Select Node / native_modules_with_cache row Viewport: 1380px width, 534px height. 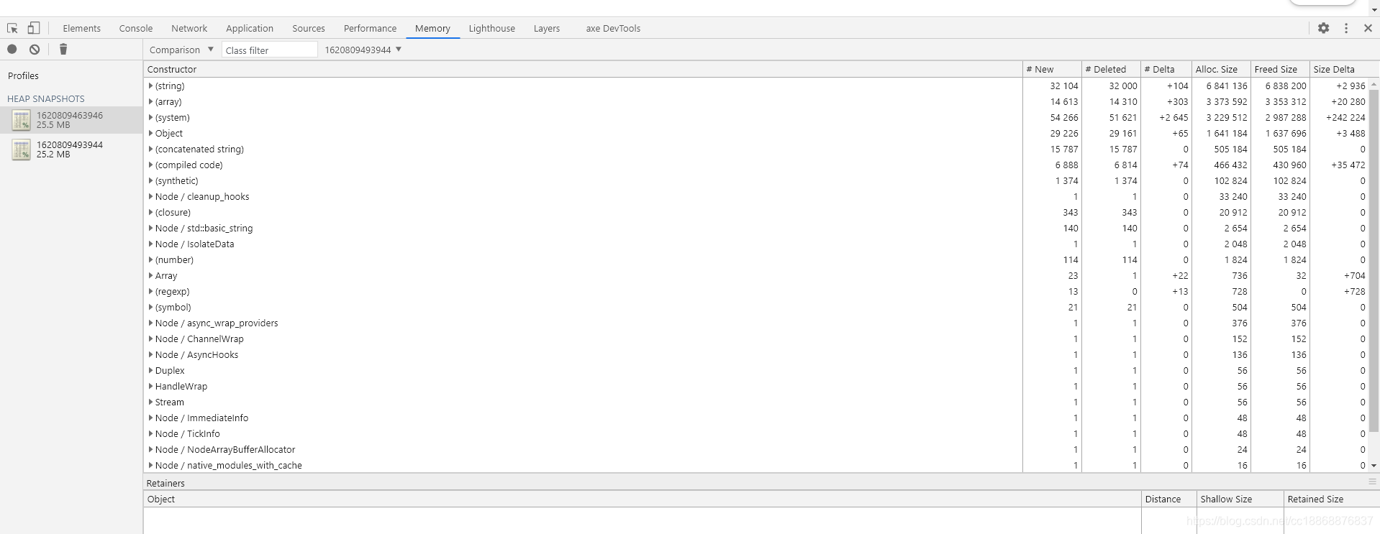click(x=755, y=465)
